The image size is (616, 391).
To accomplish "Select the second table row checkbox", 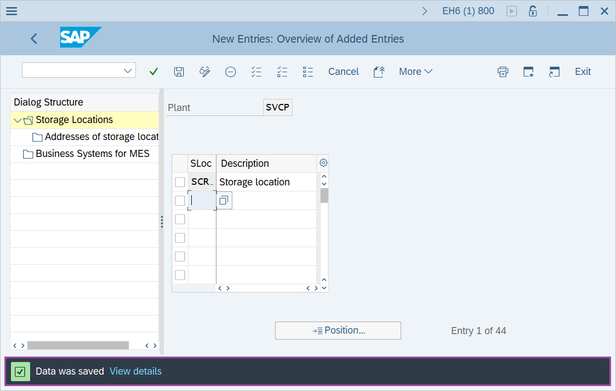I will (x=180, y=201).
